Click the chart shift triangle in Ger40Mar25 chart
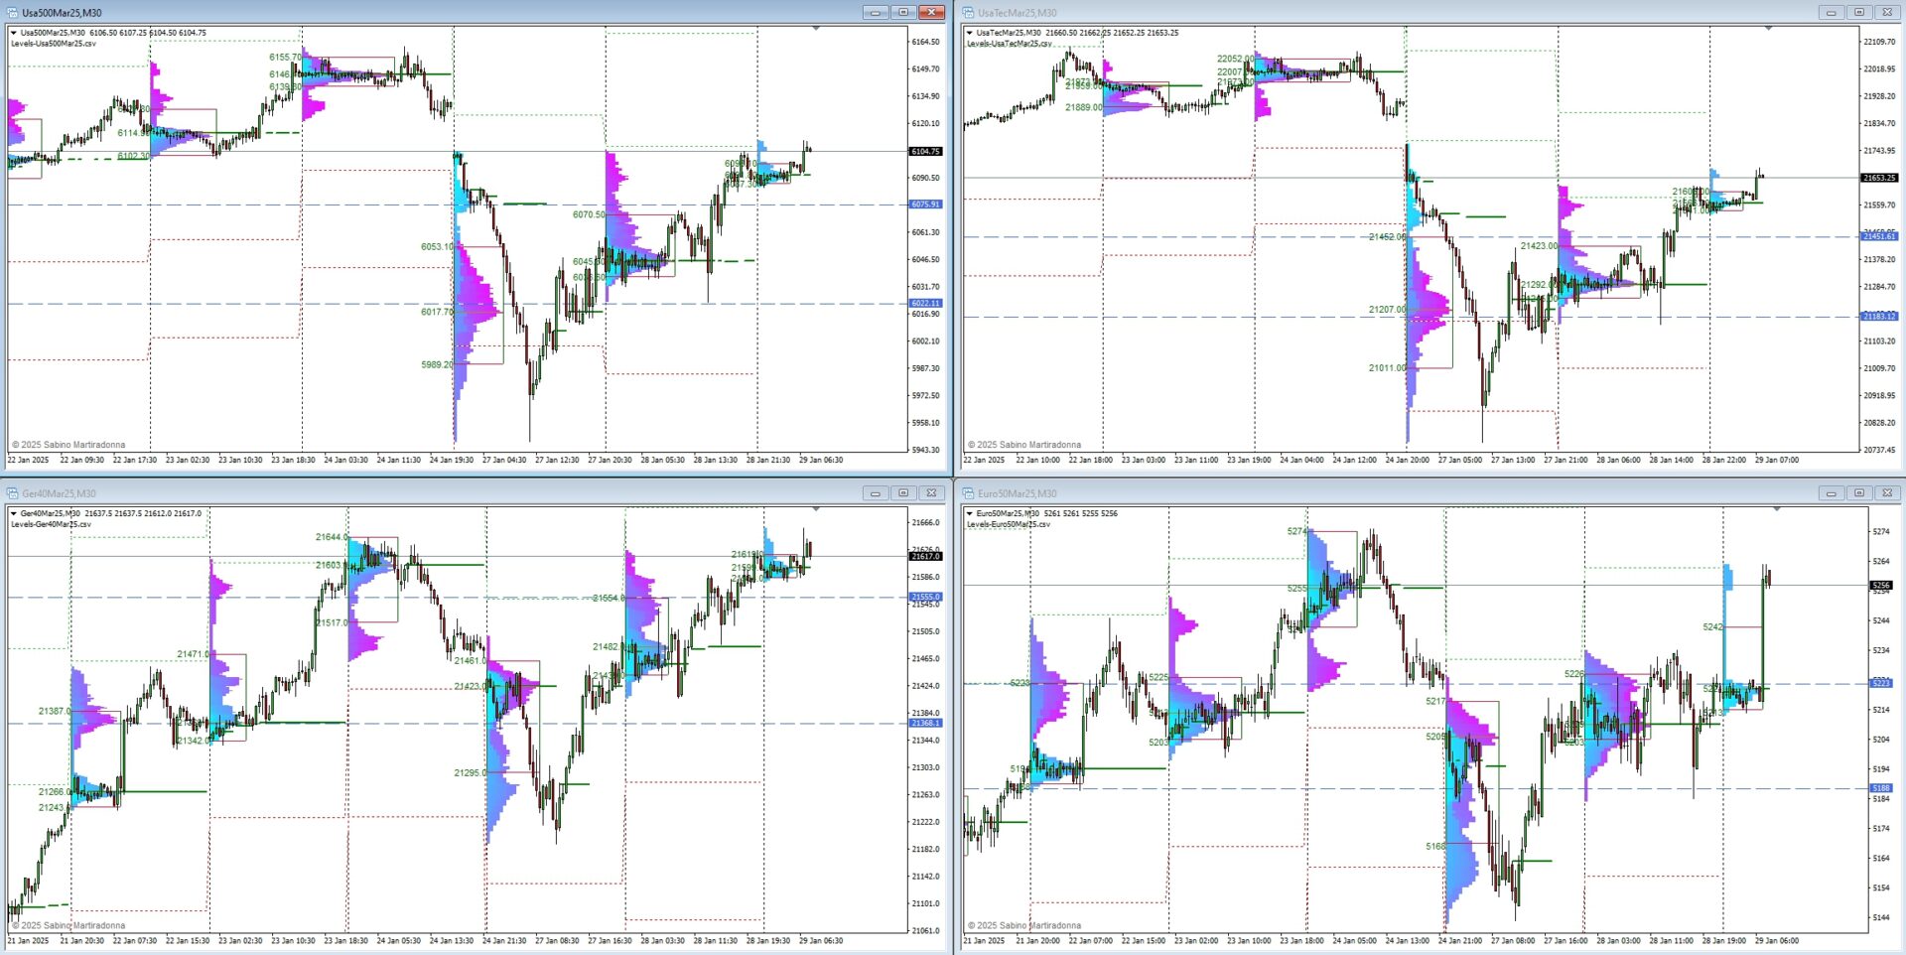The width and height of the screenshot is (1906, 955). (x=816, y=509)
